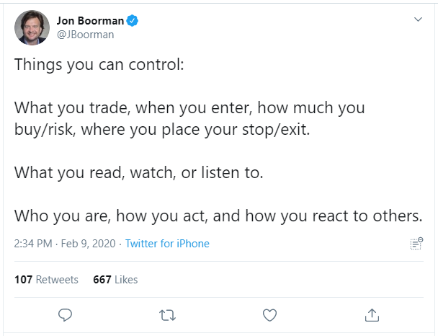438x336 pixels.
Task: Click the reply speech bubble icon
Action: coord(65,315)
